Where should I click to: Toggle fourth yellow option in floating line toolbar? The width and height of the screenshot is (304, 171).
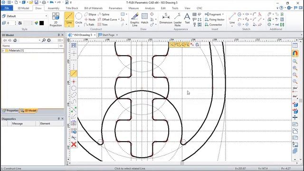(x=187, y=45)
